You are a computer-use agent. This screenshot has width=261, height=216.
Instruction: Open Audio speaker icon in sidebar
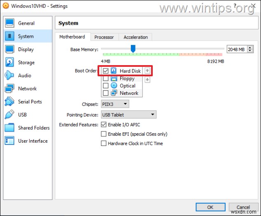pos(9,75)
